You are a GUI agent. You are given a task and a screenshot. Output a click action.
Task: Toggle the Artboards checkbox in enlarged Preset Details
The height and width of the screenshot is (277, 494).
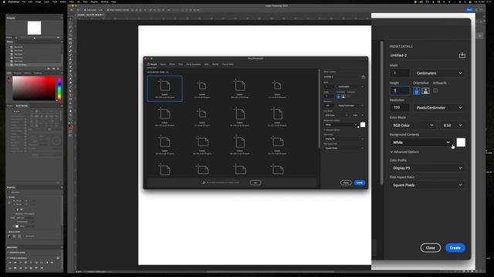click(435, 91)
